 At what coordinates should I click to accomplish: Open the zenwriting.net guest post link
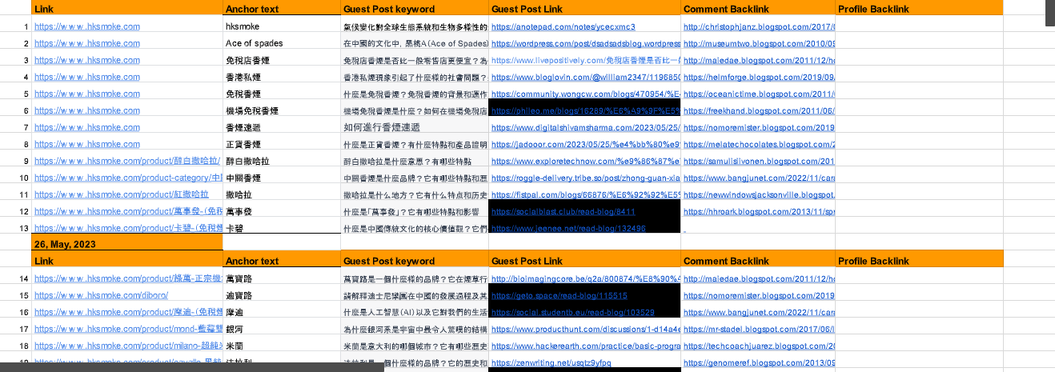click(551, 362)
